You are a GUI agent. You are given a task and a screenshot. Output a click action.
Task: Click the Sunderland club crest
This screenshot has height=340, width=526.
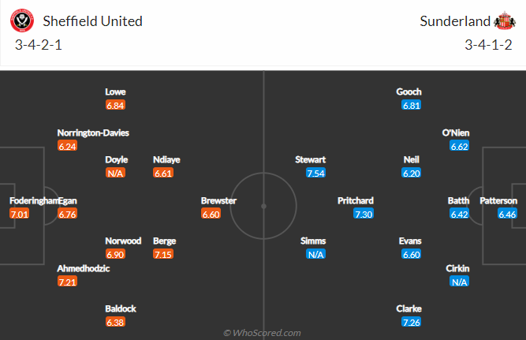(x=505, y=21)
